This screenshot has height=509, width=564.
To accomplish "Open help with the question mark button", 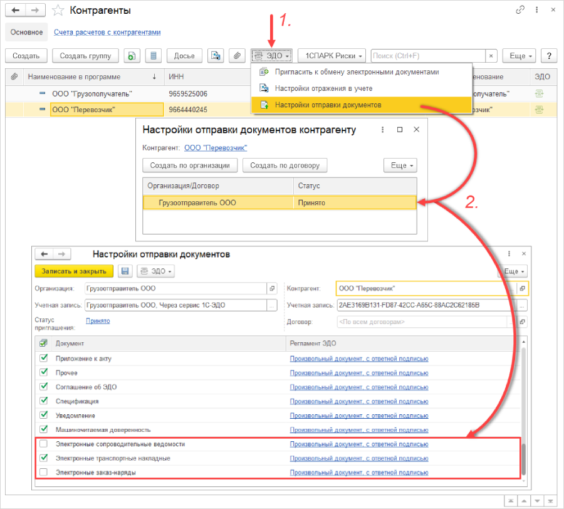I will point(549,56).
